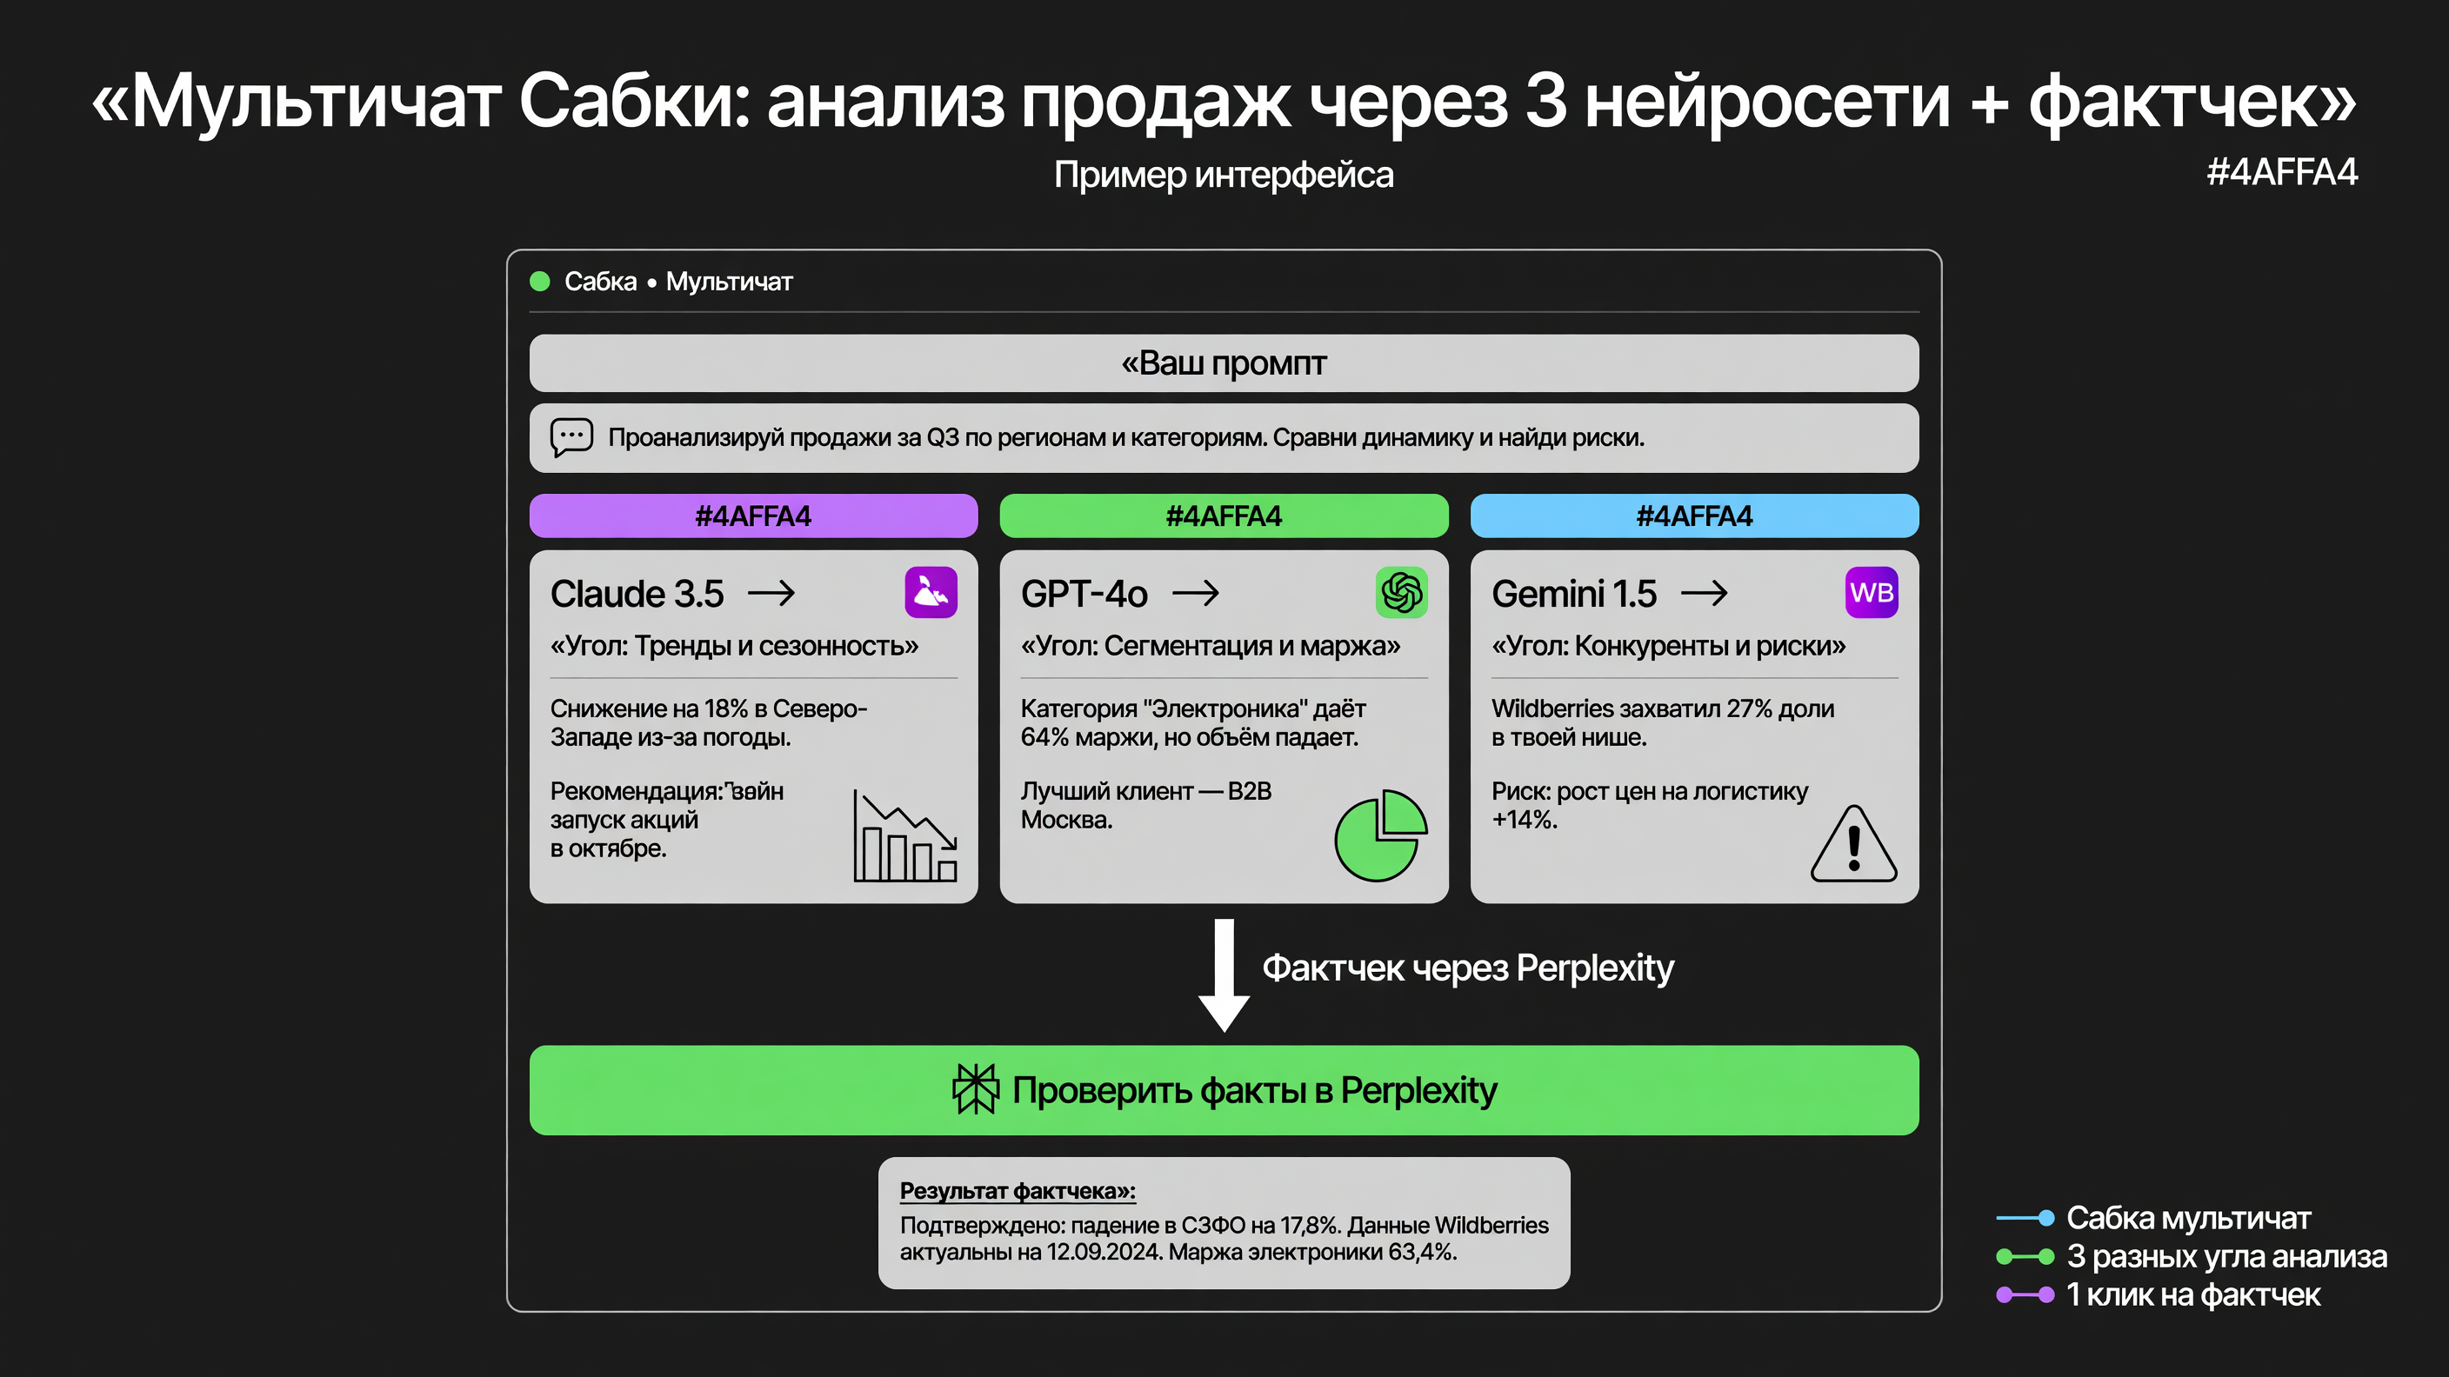The image size is (2449, 1377).
Task: Click the speech bubble icon in the prompt
Action: coord(571,437)
